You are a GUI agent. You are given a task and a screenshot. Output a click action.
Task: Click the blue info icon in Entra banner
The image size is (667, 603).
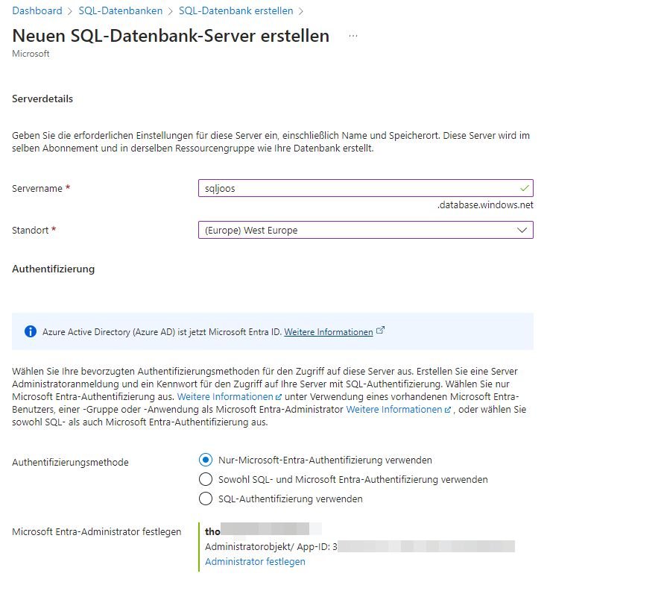30,331
